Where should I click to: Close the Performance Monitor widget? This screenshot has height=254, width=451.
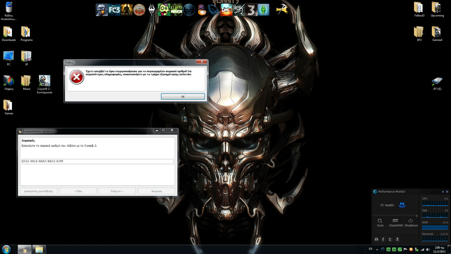[447, 192]
